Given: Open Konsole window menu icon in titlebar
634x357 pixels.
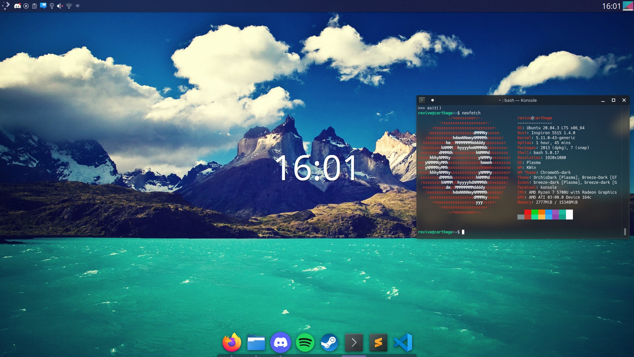Looking at the screenshot, I should tap(422, 100).
